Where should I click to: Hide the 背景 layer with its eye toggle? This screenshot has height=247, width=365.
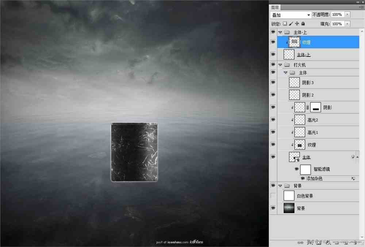click(273, 208)
